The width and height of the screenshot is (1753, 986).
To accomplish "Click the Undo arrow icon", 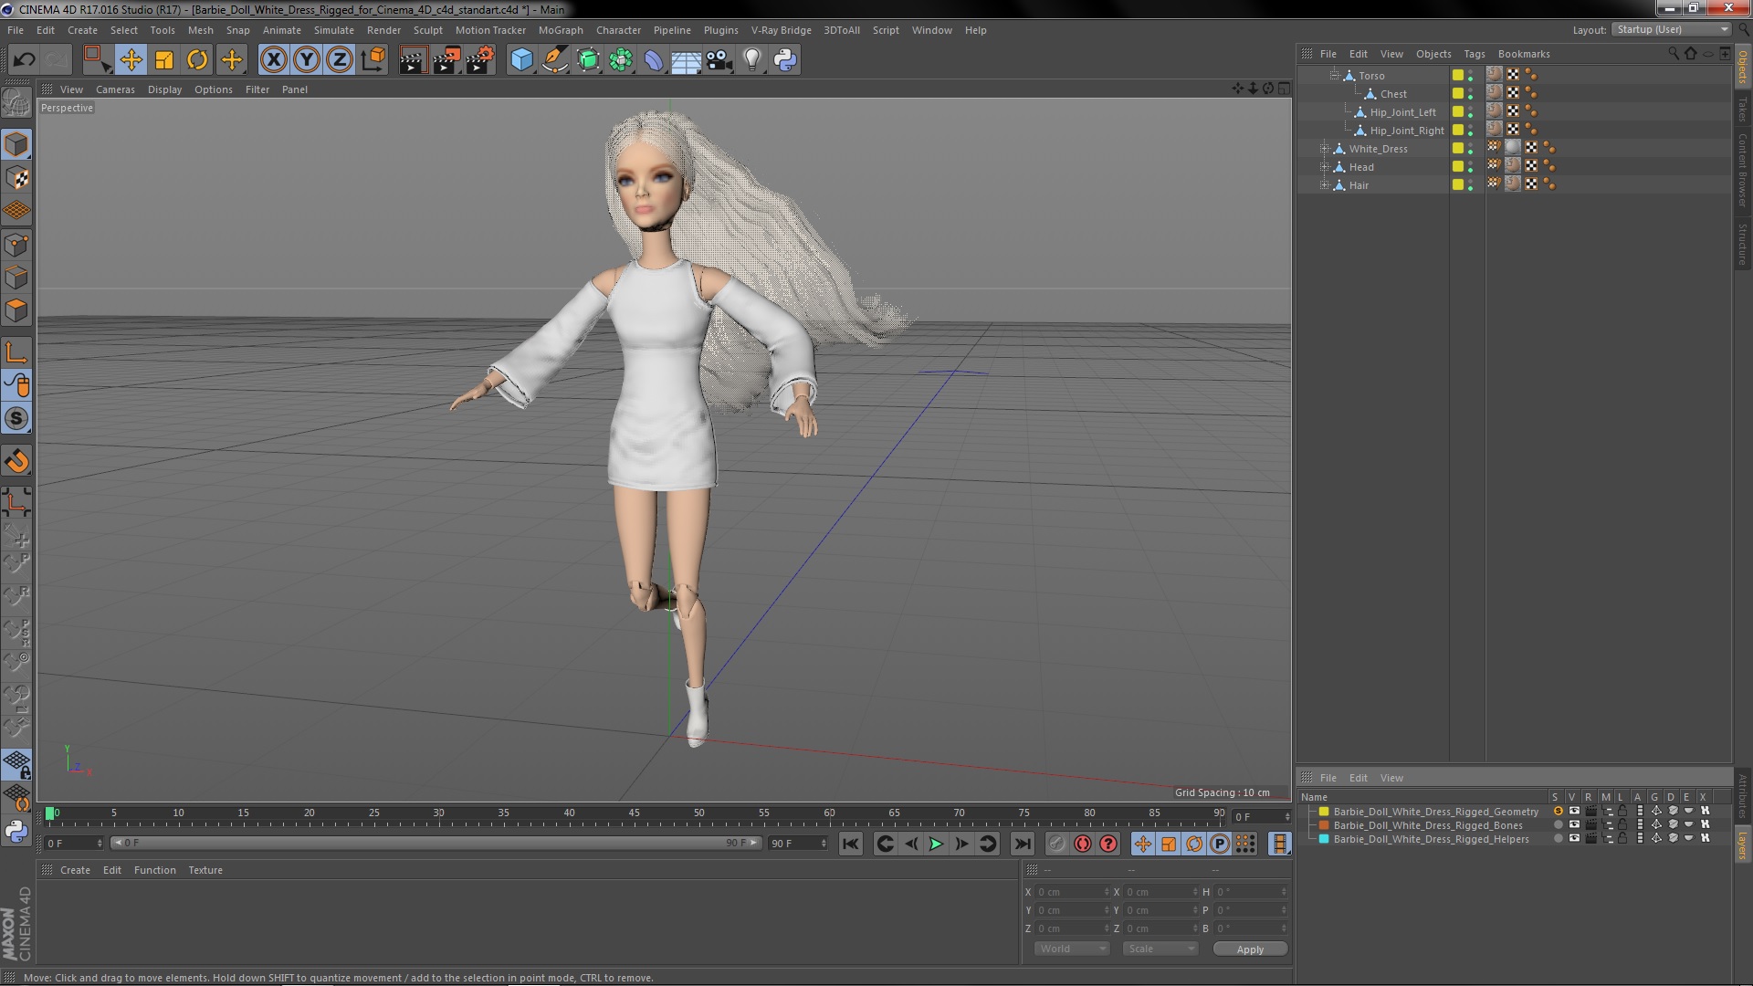I will click(24, 60).
